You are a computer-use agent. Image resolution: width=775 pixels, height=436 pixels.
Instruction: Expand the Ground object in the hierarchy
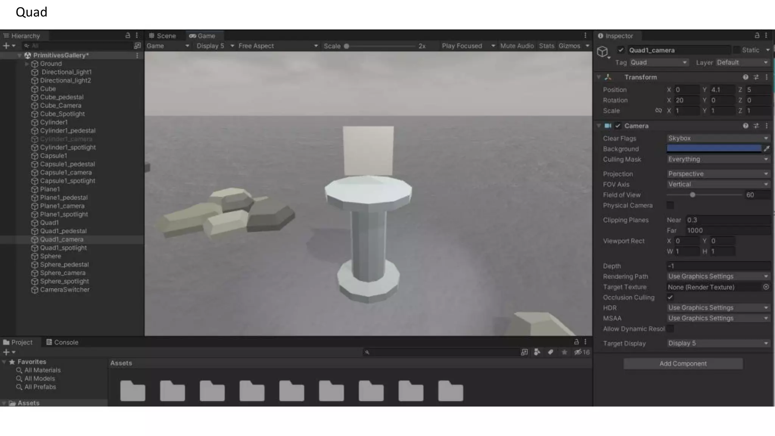27,64
